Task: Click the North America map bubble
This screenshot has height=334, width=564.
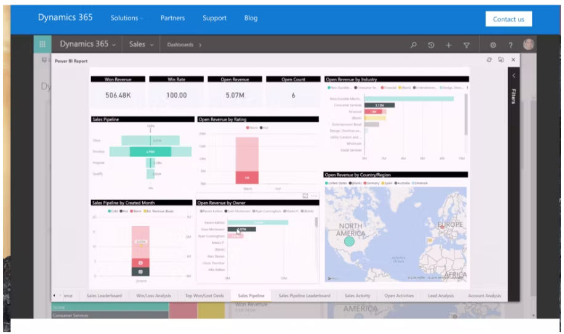Action: [x=349, y=241]
